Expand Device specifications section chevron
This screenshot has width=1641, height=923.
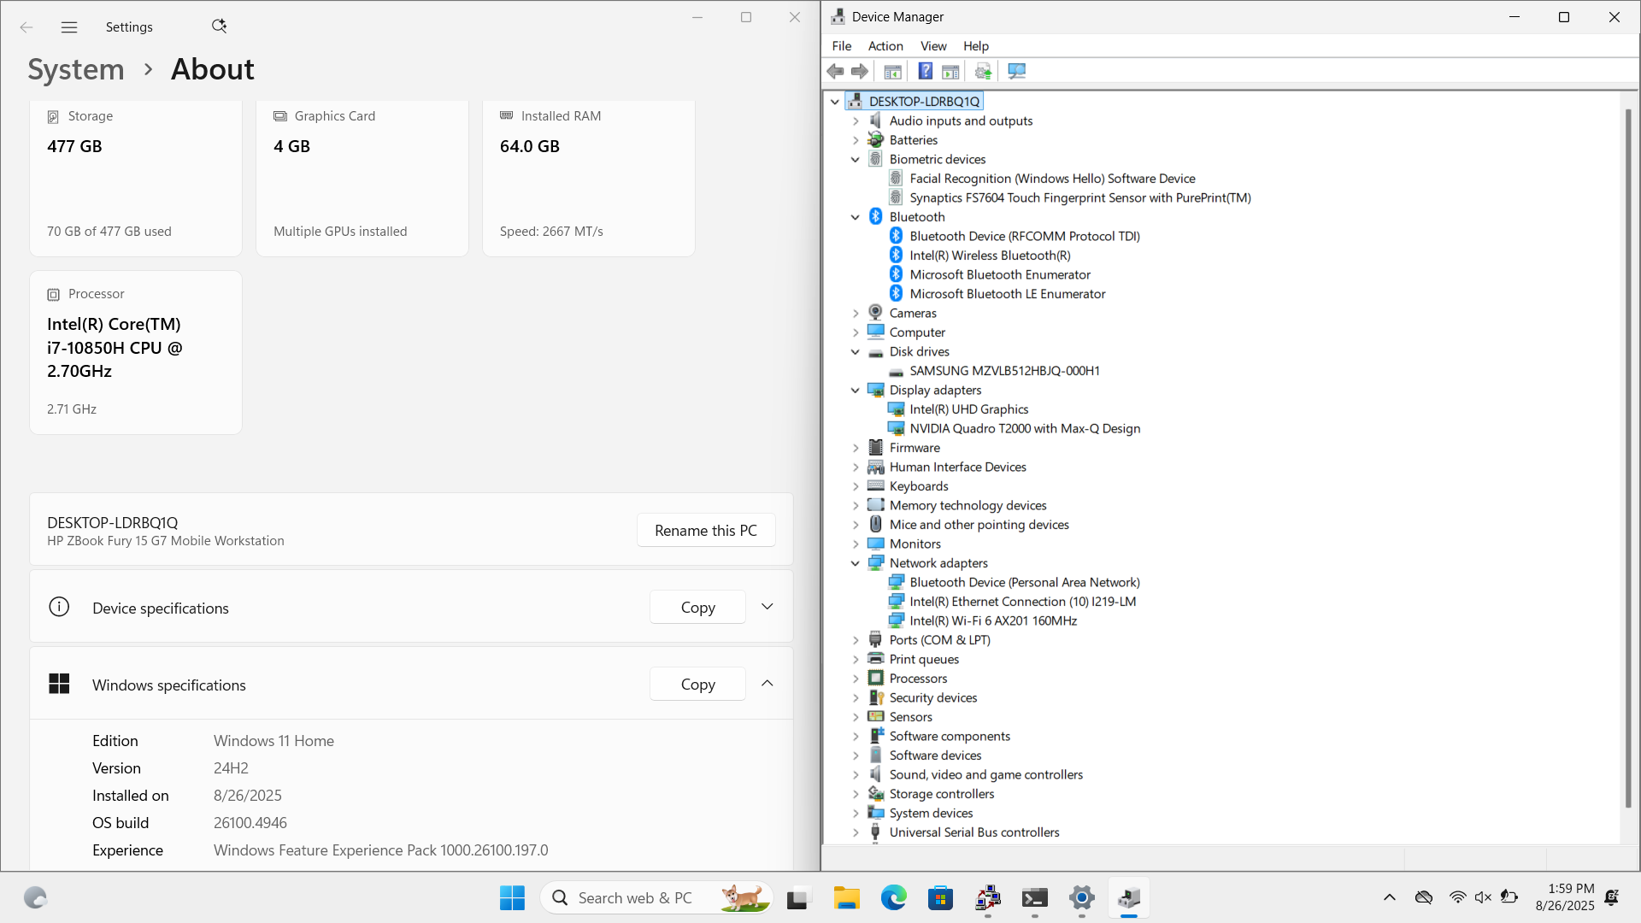pos(768,607)
